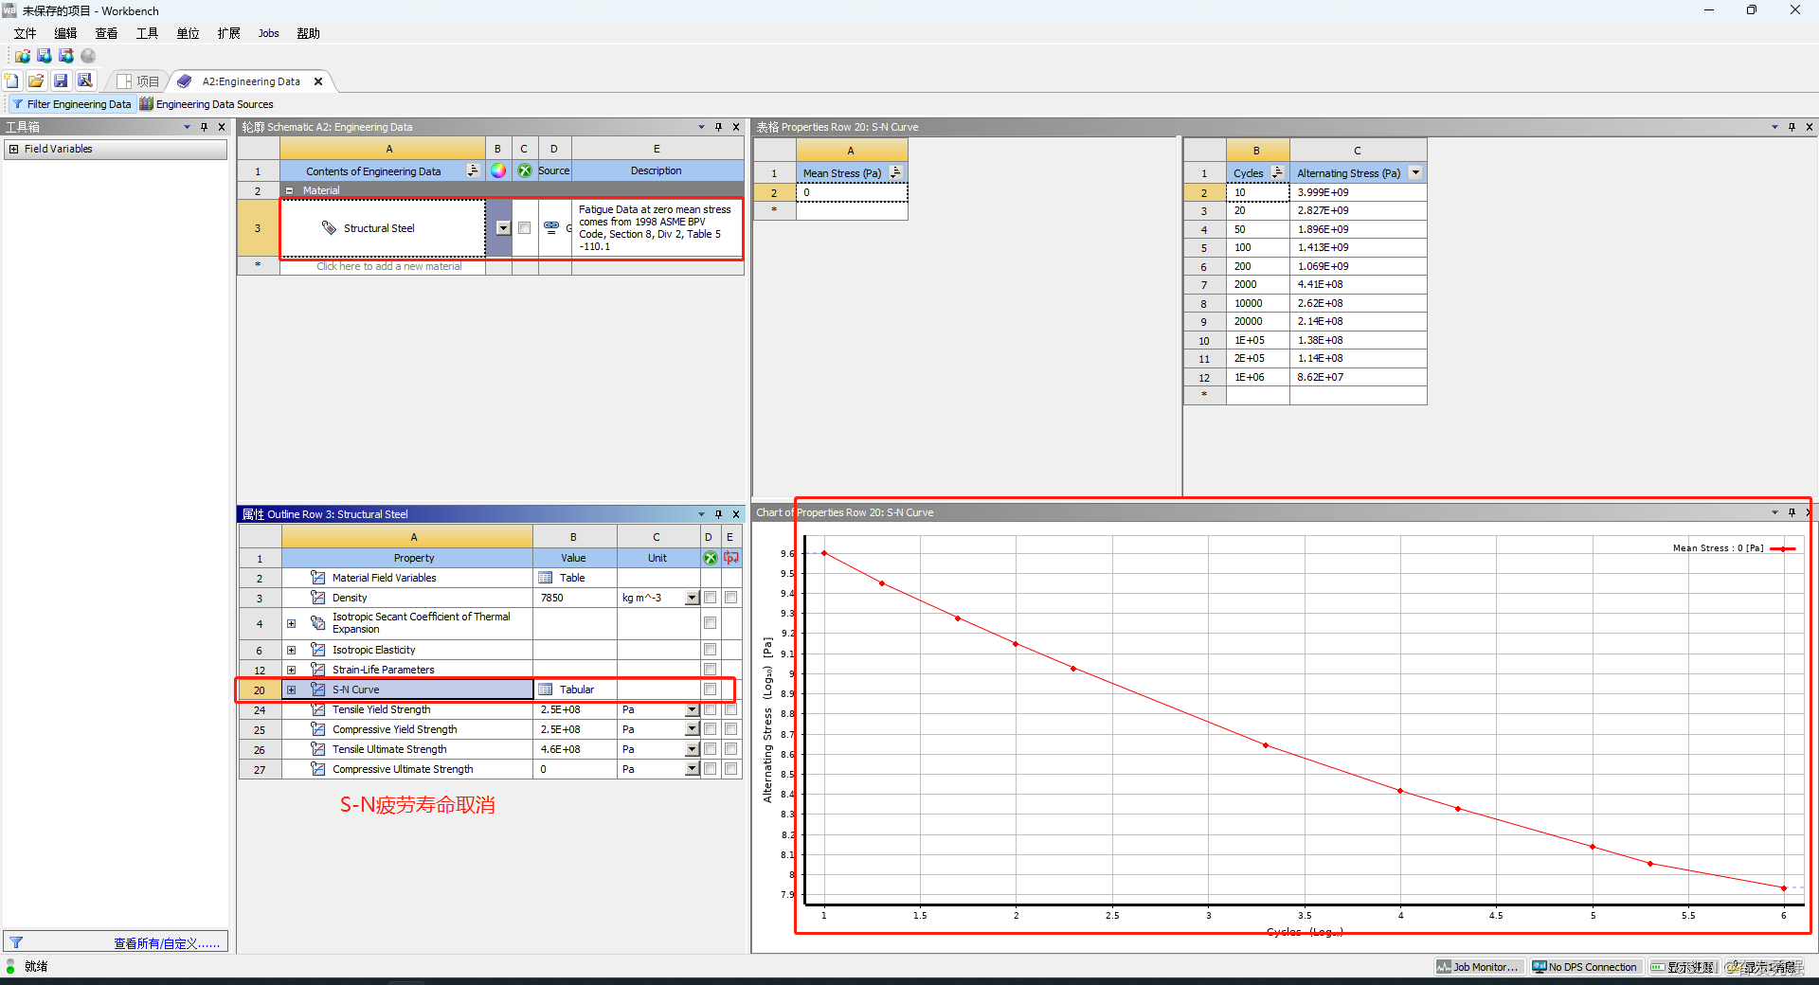Close A2:Engineering Data tab with X

coord(318,81)
